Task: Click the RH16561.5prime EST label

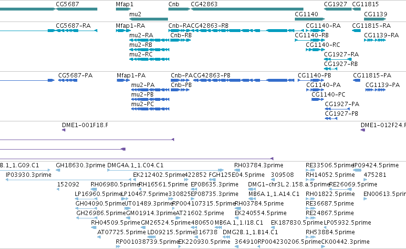Action: coord(163,184)
